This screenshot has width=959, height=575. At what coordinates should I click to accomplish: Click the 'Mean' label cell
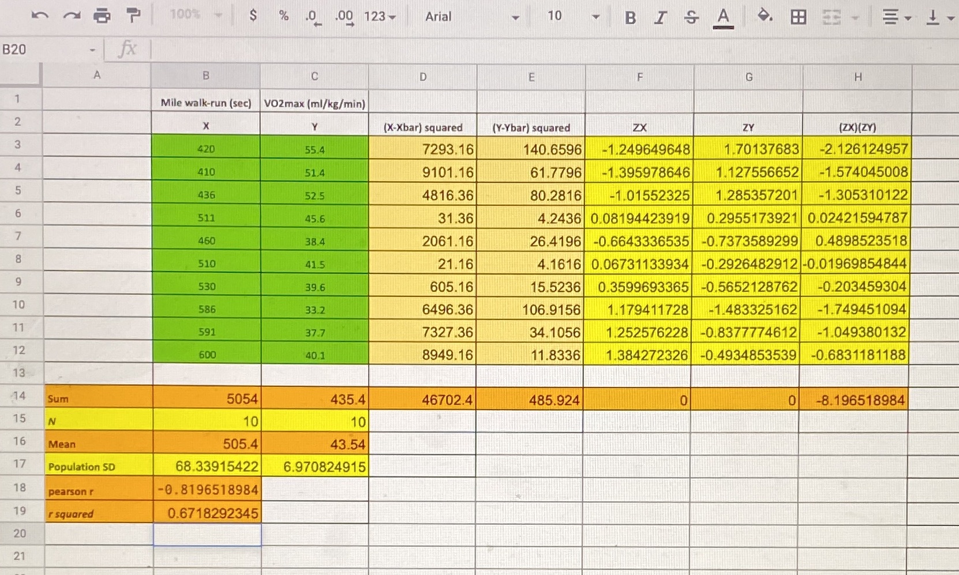pos(99,443)
